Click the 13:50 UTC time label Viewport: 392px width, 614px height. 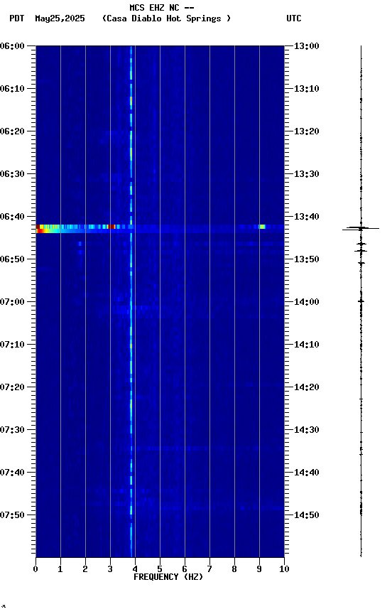[x=307, y=259]
